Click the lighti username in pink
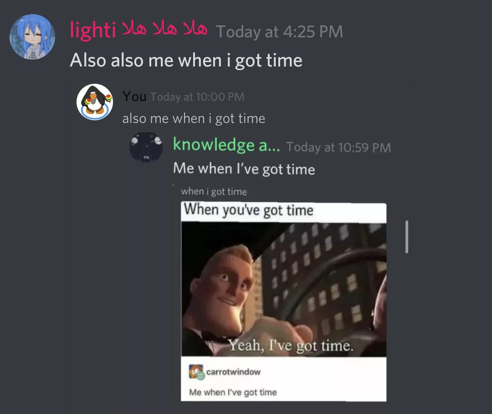Viewport: 492px width, 414px height. (138, 30)
